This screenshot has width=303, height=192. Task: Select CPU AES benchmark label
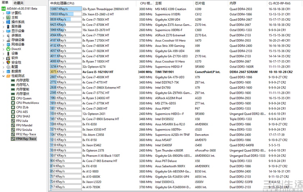(22, 112)
